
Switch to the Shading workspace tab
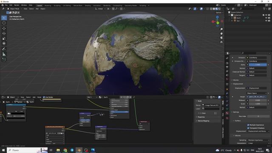[x=88, y=6]
